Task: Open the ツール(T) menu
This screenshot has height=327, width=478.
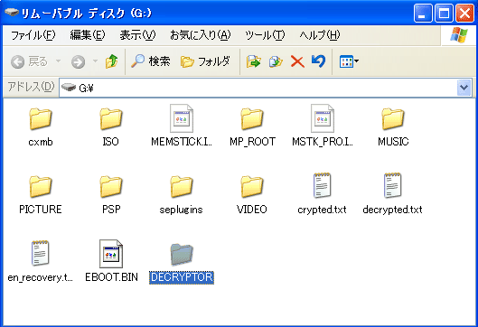Action: click(x=265, y=35)
